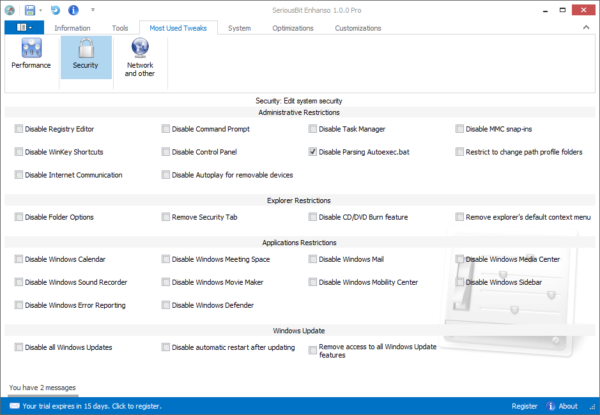
Task: Select the Security padlock section
Action: tap(86, 57)
